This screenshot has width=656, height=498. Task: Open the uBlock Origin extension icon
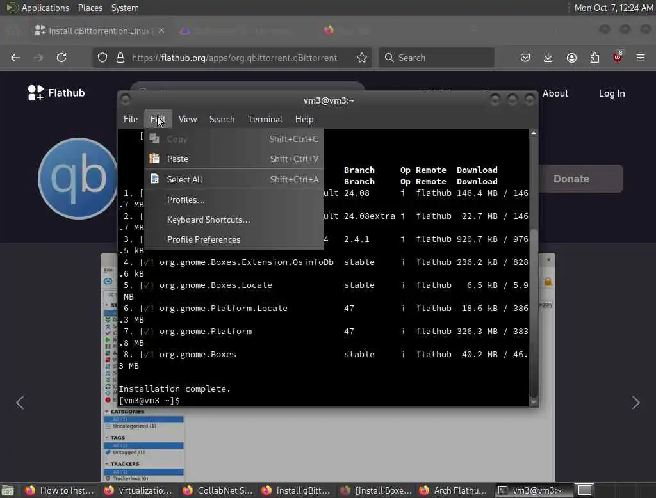(618, 57)
